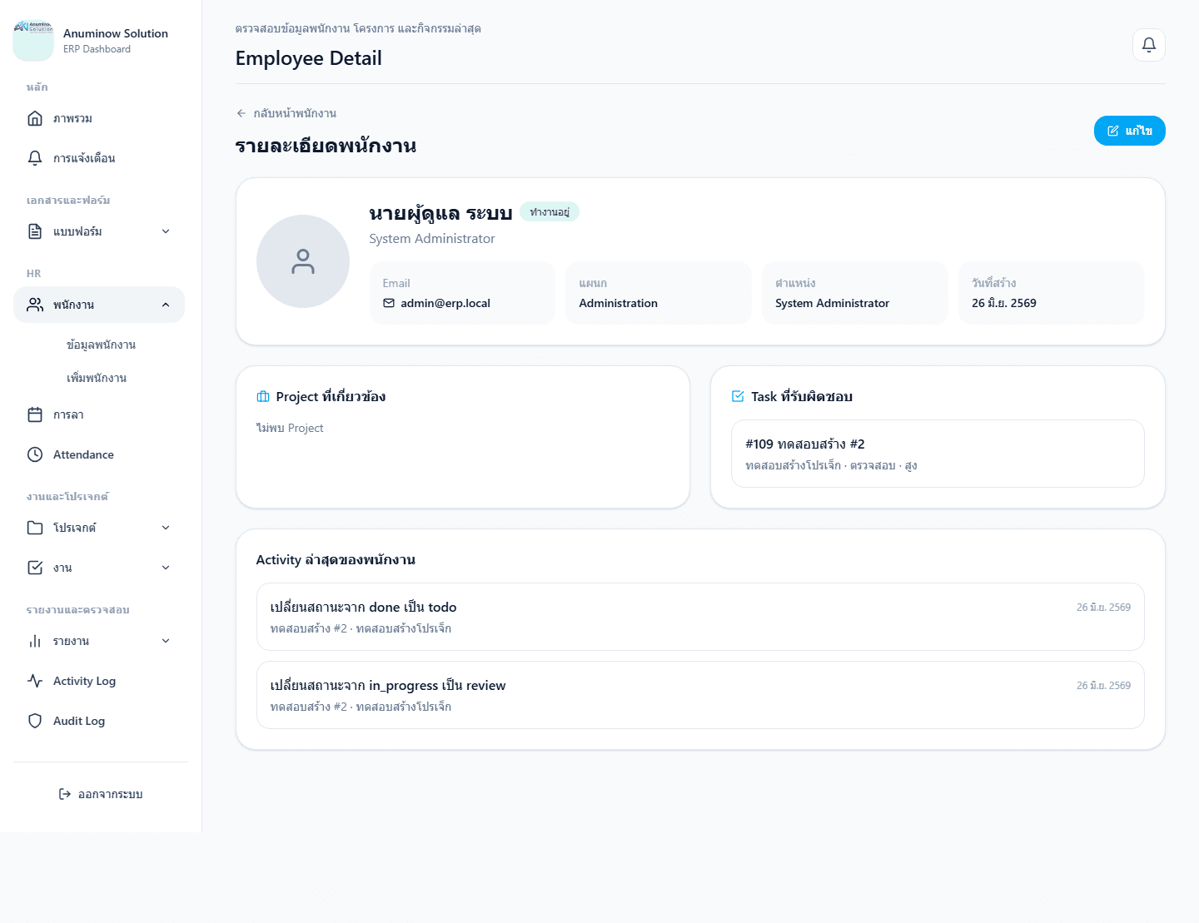
Task: Click the พนักงาน people icon
Action: pos(35,305)
